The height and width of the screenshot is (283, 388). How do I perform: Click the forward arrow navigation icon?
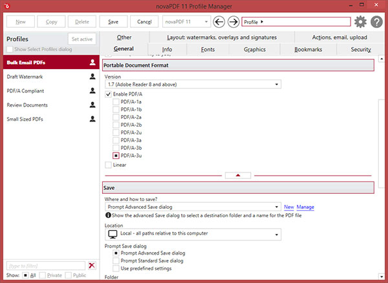(233, 22)
